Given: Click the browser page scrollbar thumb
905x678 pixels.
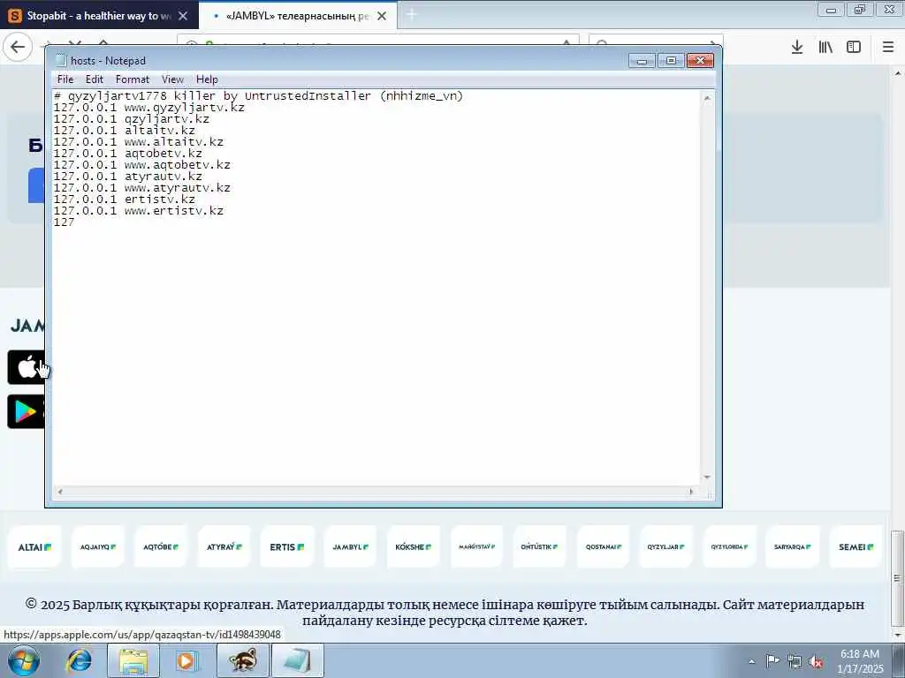Looking at the screenshot, I should pos(898,577).
